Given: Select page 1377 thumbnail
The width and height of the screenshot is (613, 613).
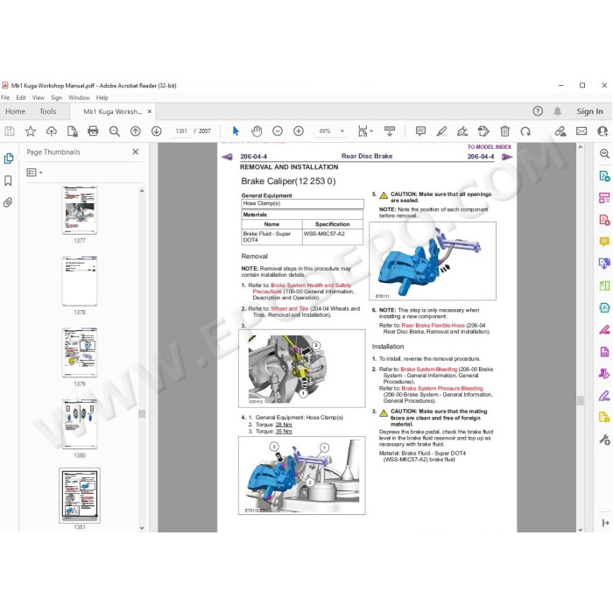Looking at the screenshot, I should click(80, 210).
